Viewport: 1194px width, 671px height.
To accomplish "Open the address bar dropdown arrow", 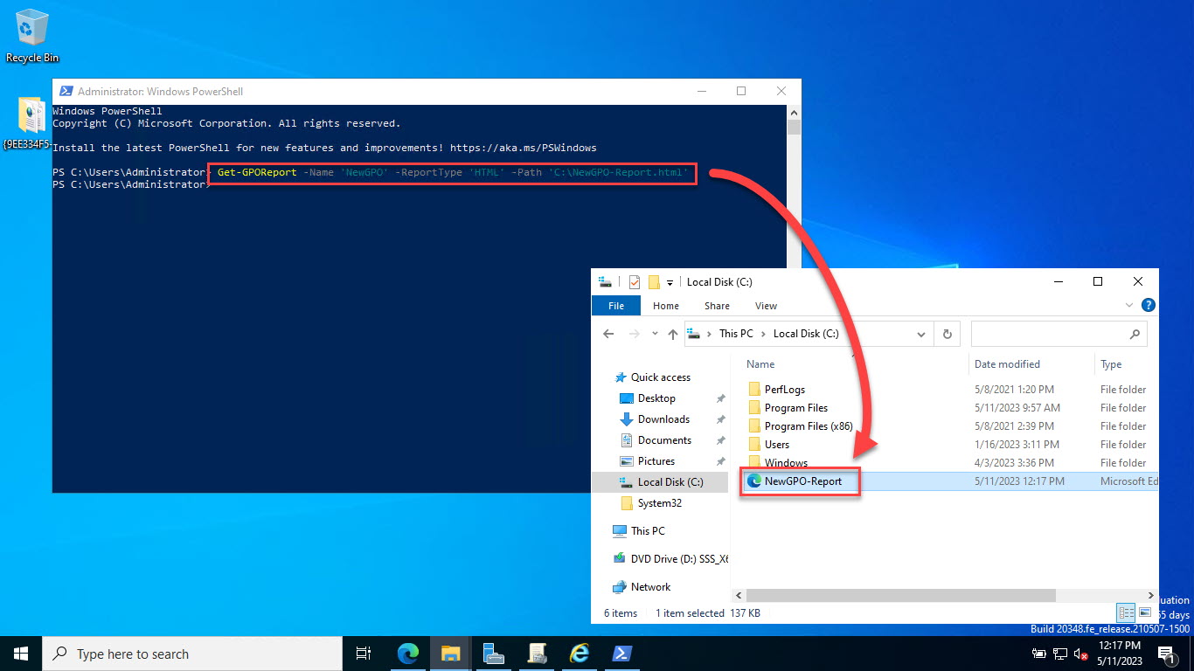I will 920,333.
